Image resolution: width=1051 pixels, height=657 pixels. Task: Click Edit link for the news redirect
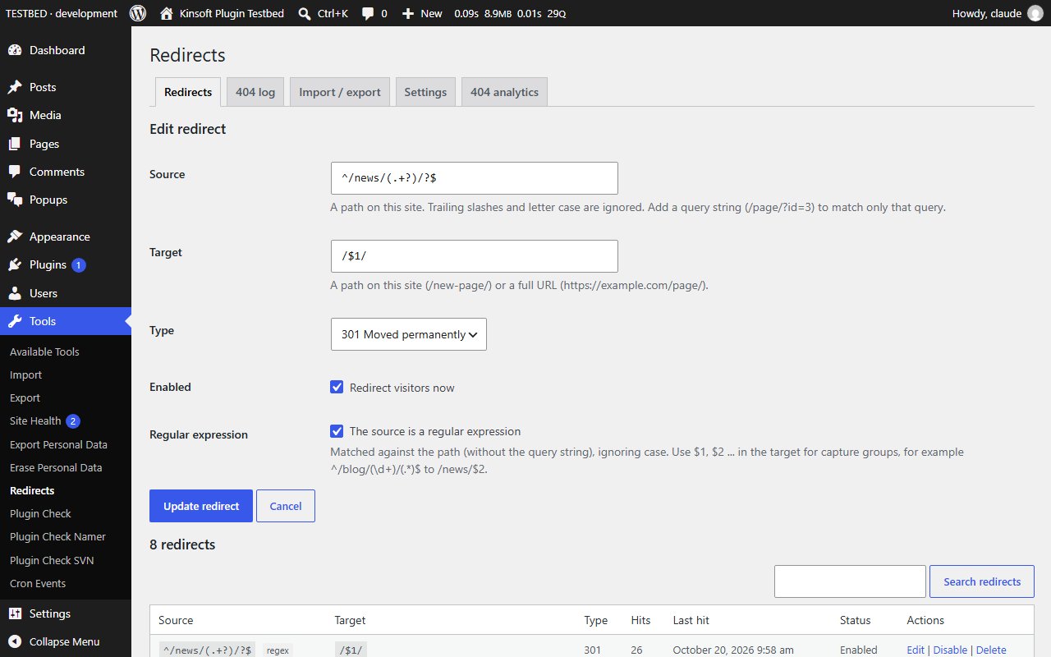click(x=916, y=650)
